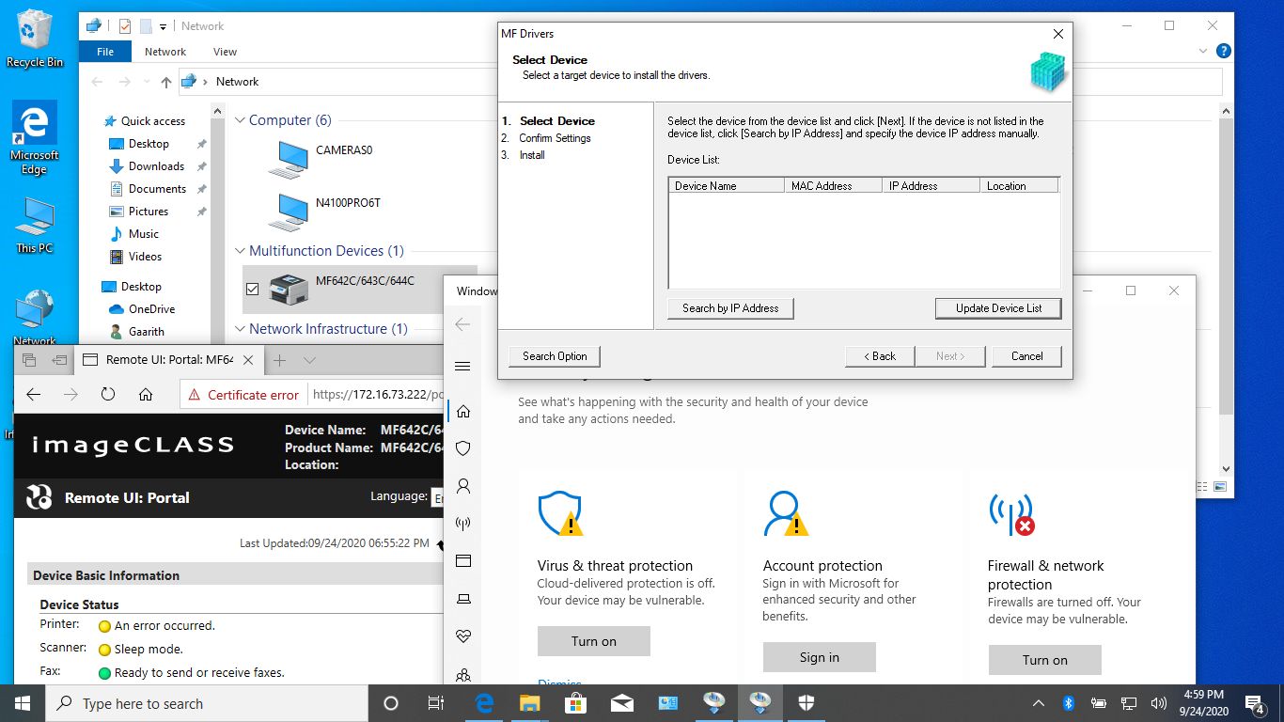Click the Update Device List button
This screenshot has width=1284, height=722.
(998, 307)
